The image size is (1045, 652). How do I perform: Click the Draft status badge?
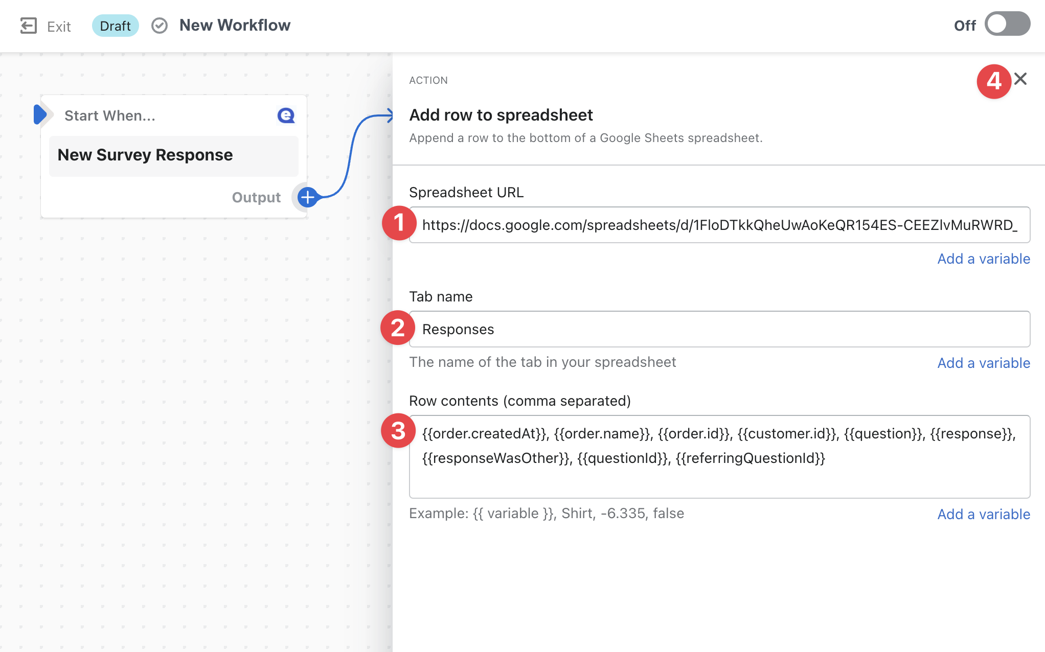point(115,26)
